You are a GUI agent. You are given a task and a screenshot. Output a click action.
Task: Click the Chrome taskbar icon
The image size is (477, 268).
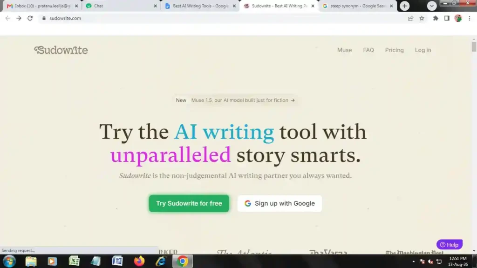pos(183,261)
